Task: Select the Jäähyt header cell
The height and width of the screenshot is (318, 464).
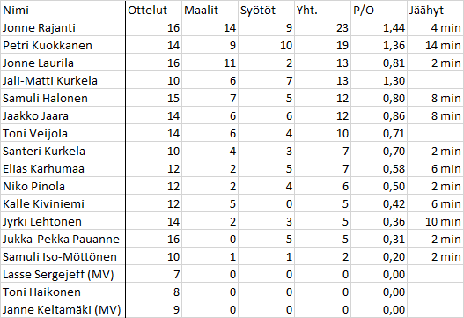Action: point(435,10)
